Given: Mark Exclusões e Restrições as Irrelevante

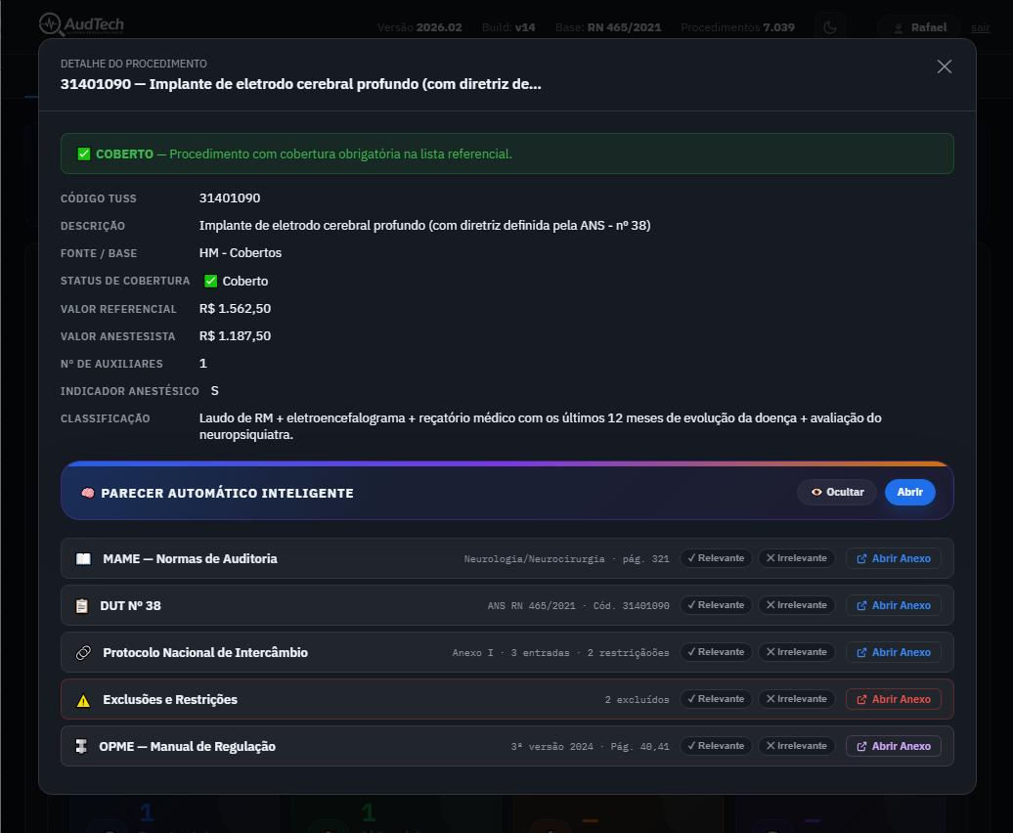Looking at the screenshot, I should pyautogui.click(x=797, y=699).
